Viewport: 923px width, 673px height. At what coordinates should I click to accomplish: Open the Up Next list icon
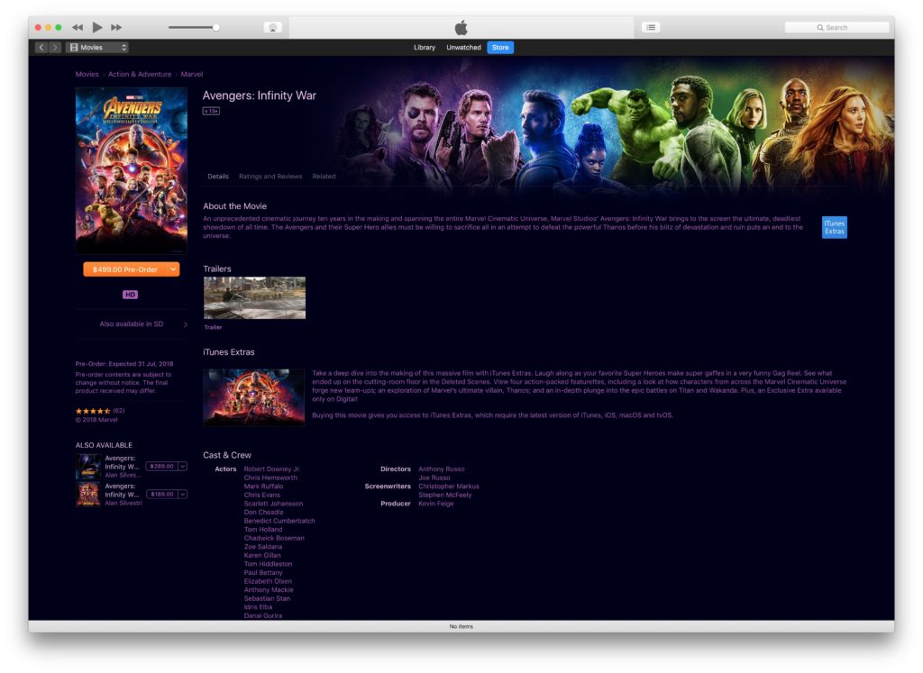650,27
